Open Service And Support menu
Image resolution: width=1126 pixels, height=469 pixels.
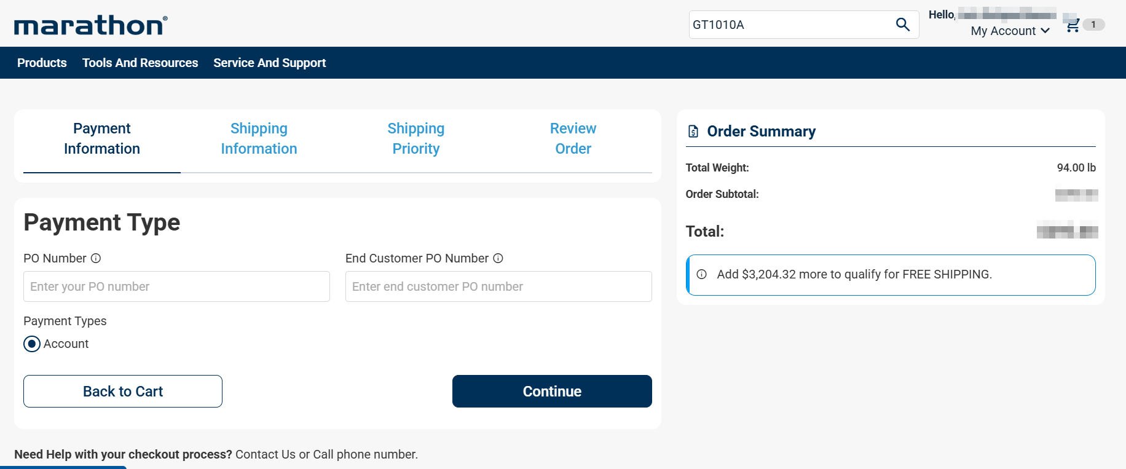269,63
